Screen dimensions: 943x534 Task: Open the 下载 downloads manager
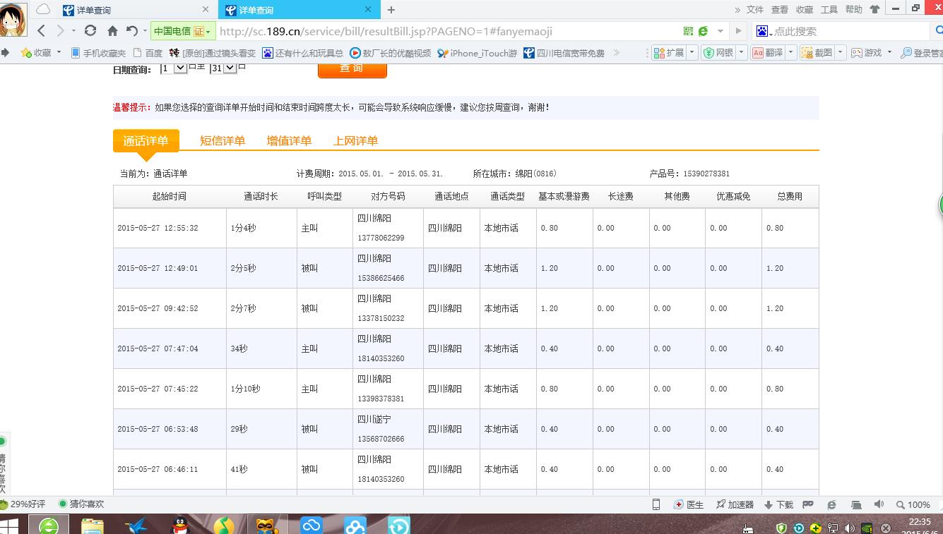coord(778,504)
